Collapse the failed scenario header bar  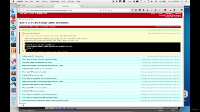(x=100, y=27)
